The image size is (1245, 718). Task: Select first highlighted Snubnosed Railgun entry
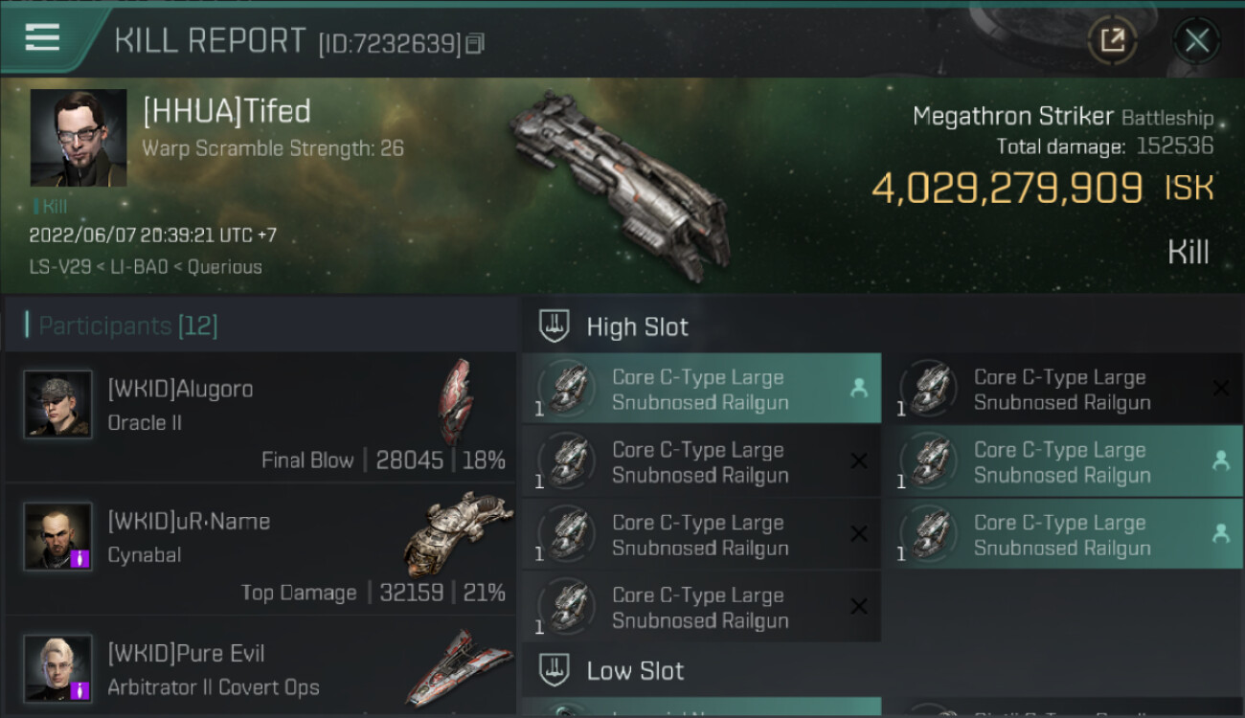[x=701, y=389]
